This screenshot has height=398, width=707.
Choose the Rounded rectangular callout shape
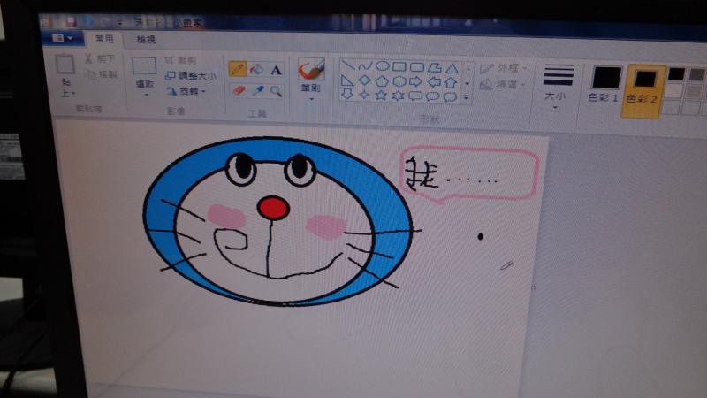(415, 96)
